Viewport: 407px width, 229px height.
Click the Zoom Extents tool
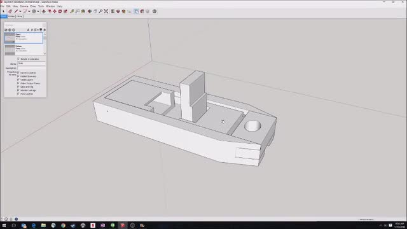106,11
